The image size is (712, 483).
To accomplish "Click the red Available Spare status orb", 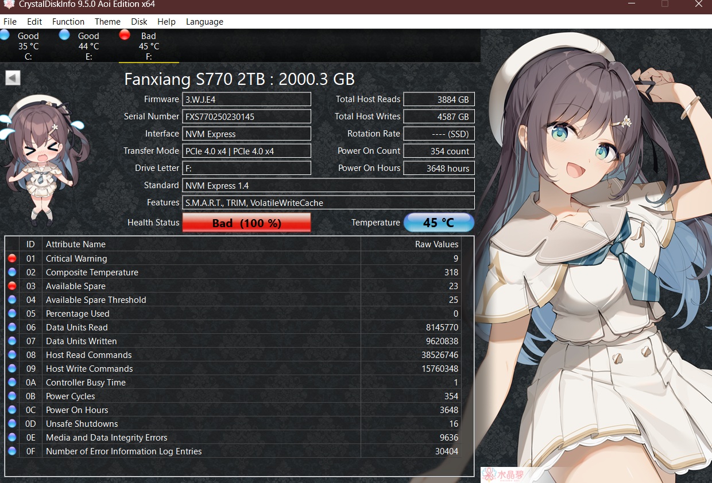I will coord(12,286).
